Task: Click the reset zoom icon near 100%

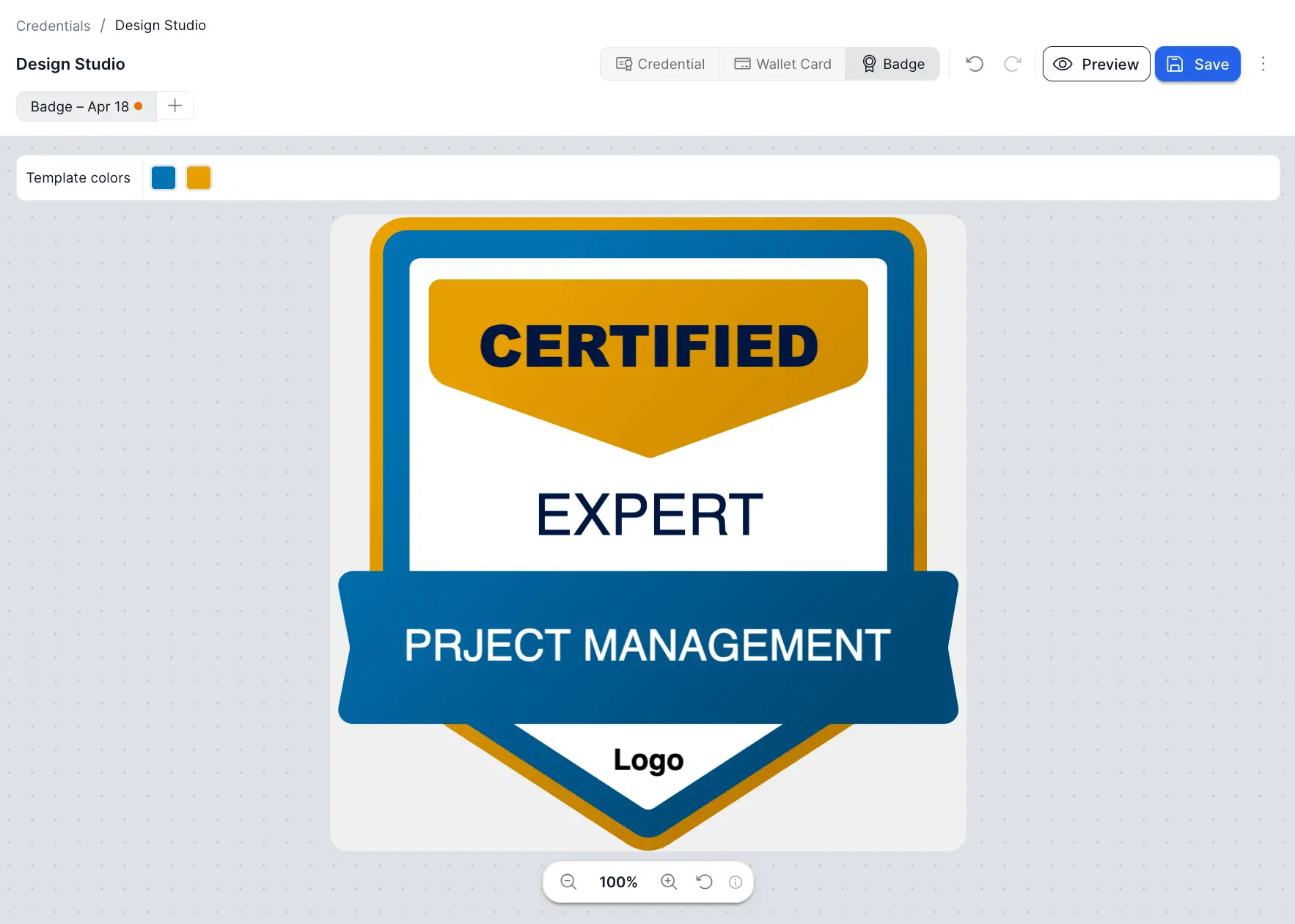Action: [704, 881]
